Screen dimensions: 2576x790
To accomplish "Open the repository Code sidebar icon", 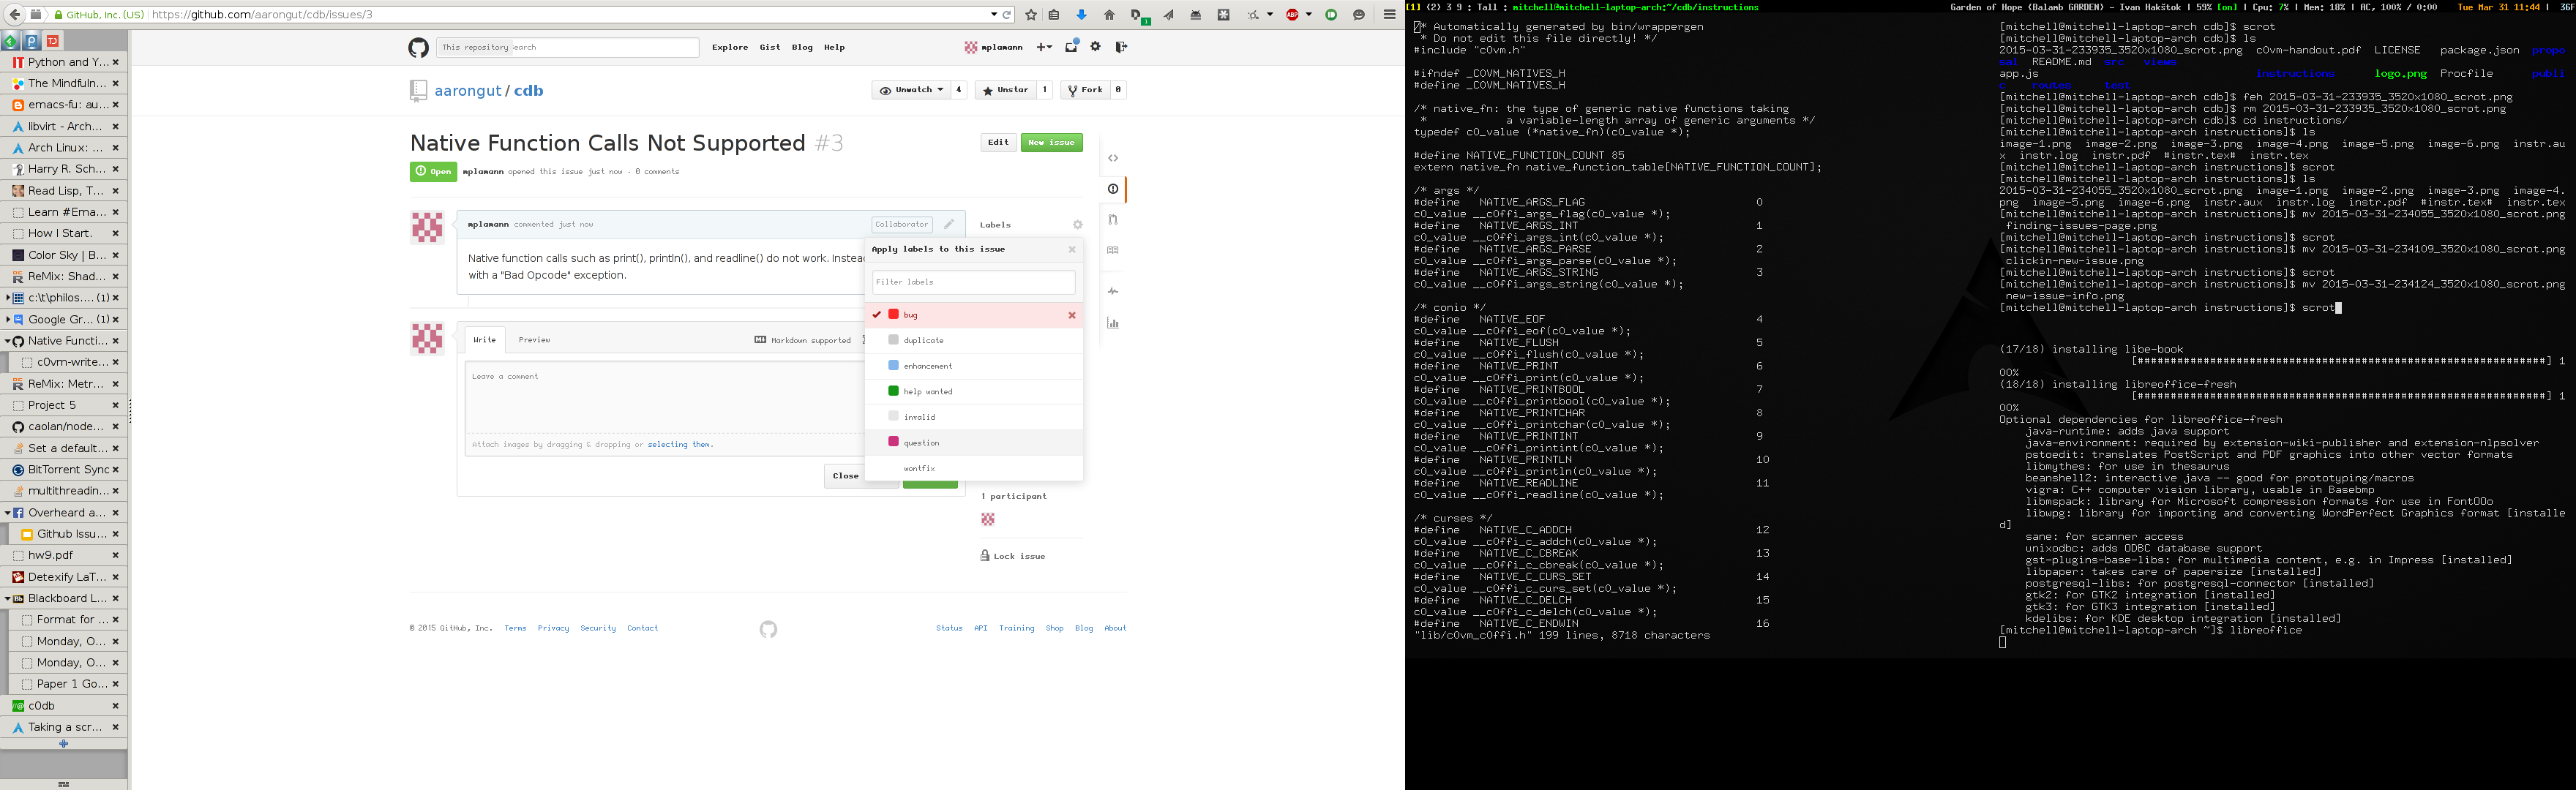I will point(1113,158).
